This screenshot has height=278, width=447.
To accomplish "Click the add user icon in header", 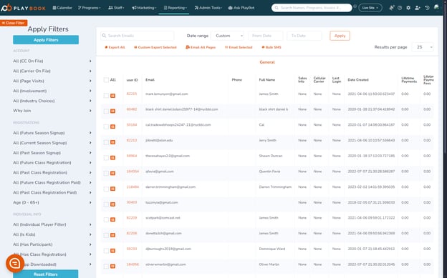I will coord(418,8).
